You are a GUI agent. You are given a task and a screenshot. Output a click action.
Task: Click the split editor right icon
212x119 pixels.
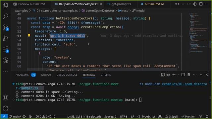tap(201, 4)
